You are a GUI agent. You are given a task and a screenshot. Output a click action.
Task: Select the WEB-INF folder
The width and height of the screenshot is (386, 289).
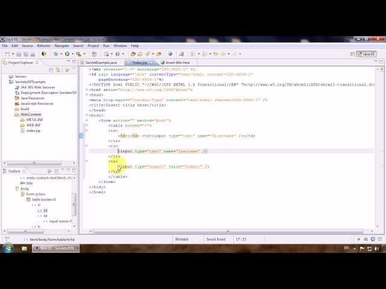(33, 125)
